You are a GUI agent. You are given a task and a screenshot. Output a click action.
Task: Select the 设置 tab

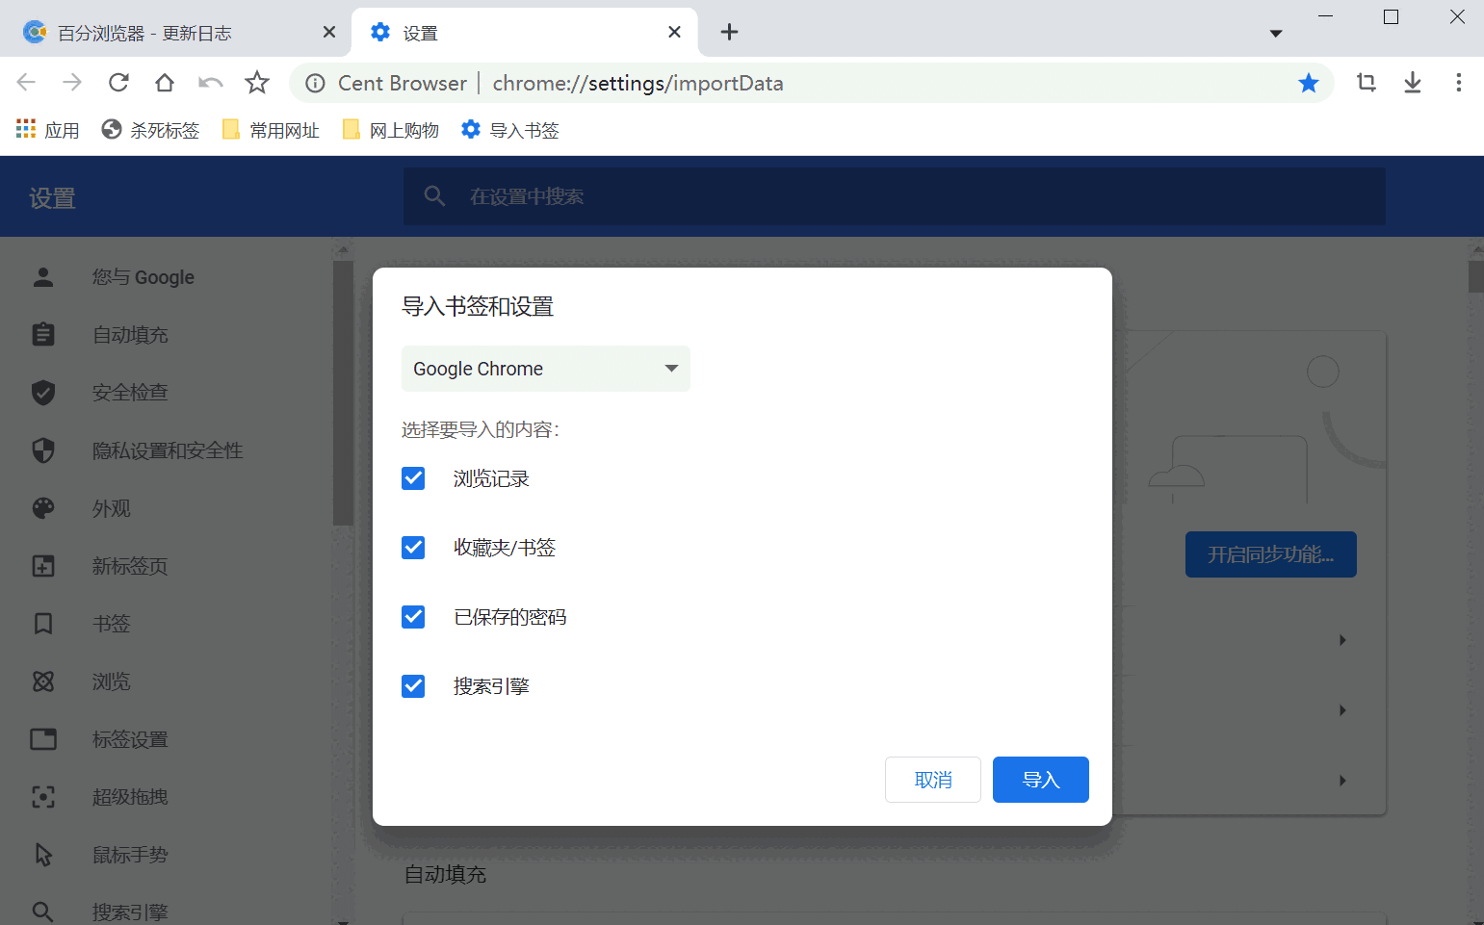(x=523, y=33)
